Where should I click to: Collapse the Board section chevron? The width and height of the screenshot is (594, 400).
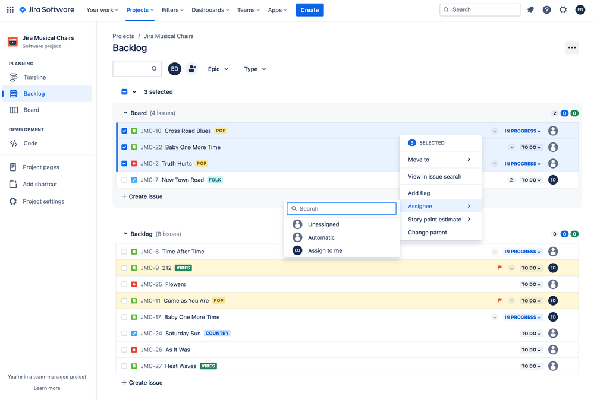125,113
